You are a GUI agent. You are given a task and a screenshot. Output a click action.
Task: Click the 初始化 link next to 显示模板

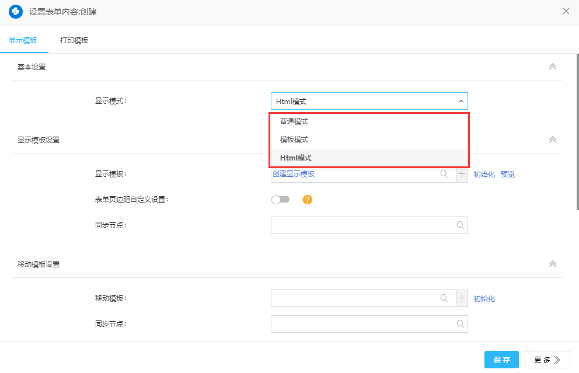(484, 174)
